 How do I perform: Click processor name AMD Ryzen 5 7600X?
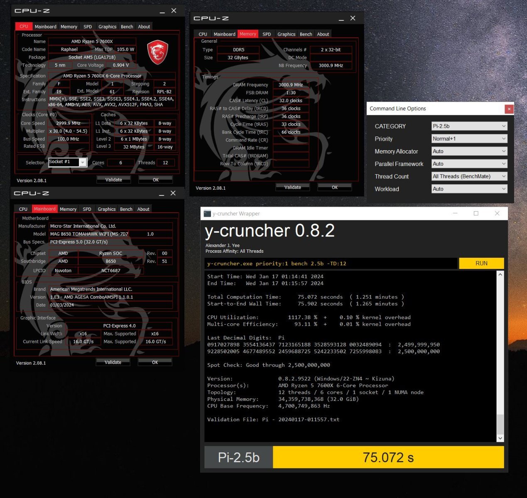(92, 41)
